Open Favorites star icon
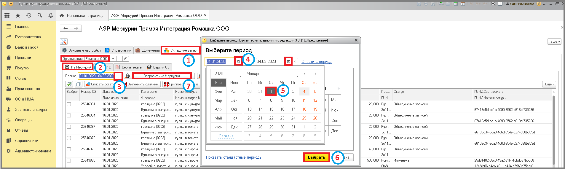565x169 pixels. click(18, 15)
